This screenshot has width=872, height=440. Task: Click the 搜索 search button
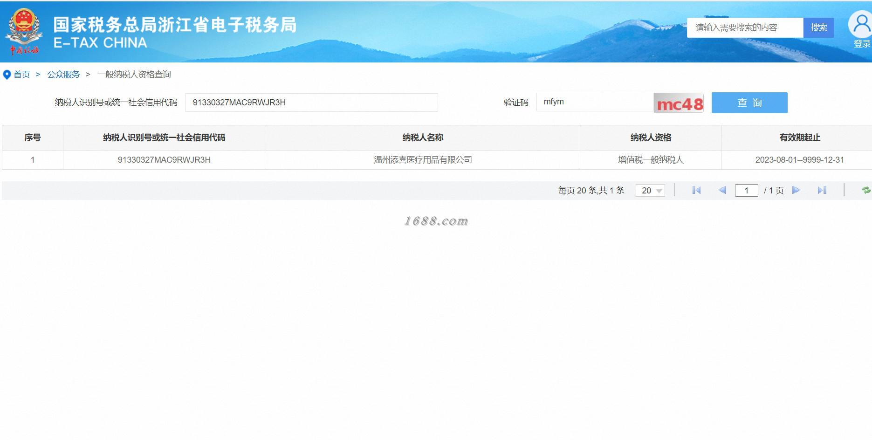pos(819,27)
